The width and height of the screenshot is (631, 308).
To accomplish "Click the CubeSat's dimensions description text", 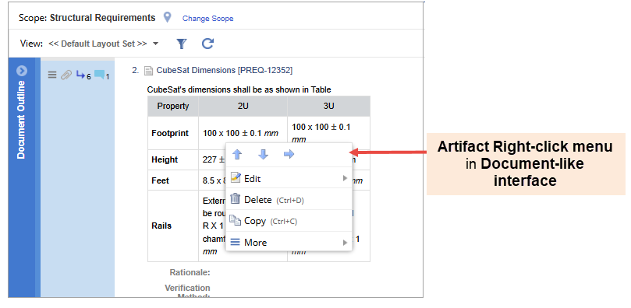I will pyautogui.click(x=239, y=89).
